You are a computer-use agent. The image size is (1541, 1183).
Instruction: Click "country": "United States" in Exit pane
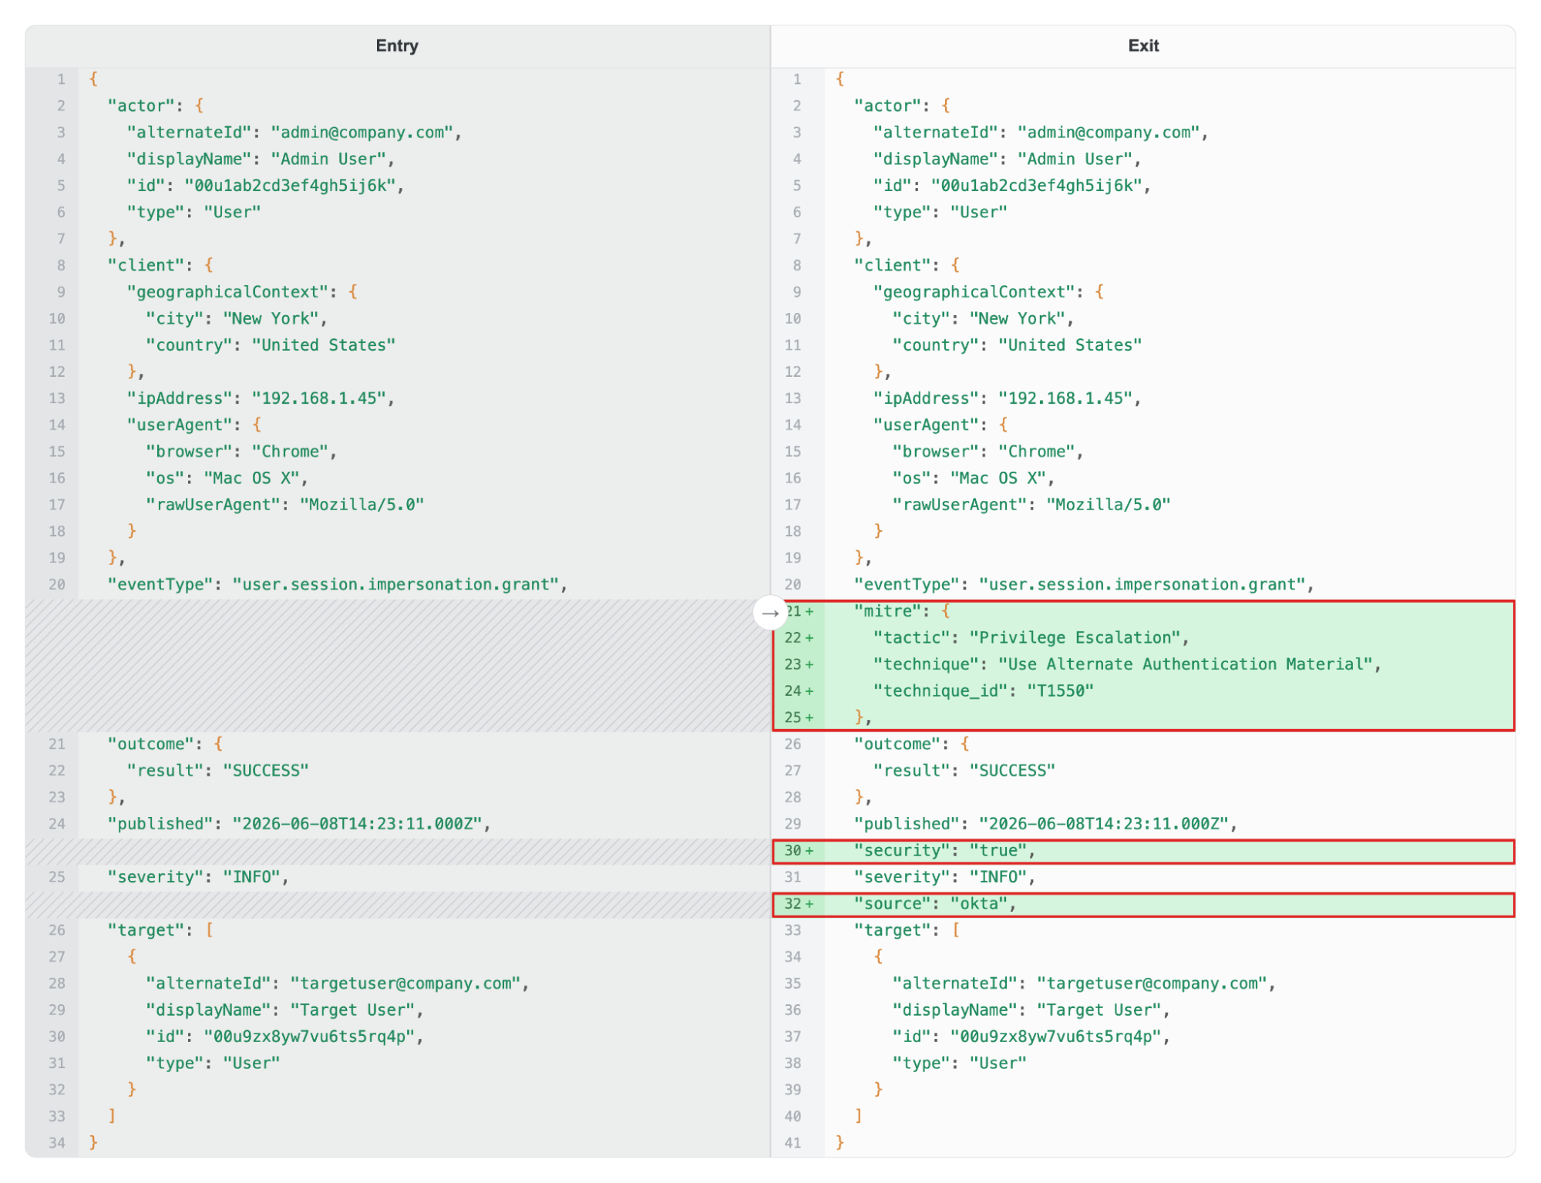(1017, 345)
